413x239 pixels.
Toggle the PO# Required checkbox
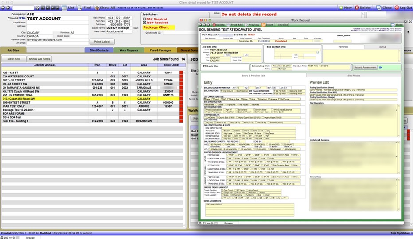[x=144, y=19]
